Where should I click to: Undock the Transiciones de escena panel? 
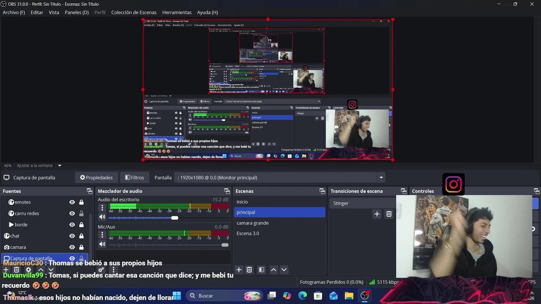(x=404, y=191)
